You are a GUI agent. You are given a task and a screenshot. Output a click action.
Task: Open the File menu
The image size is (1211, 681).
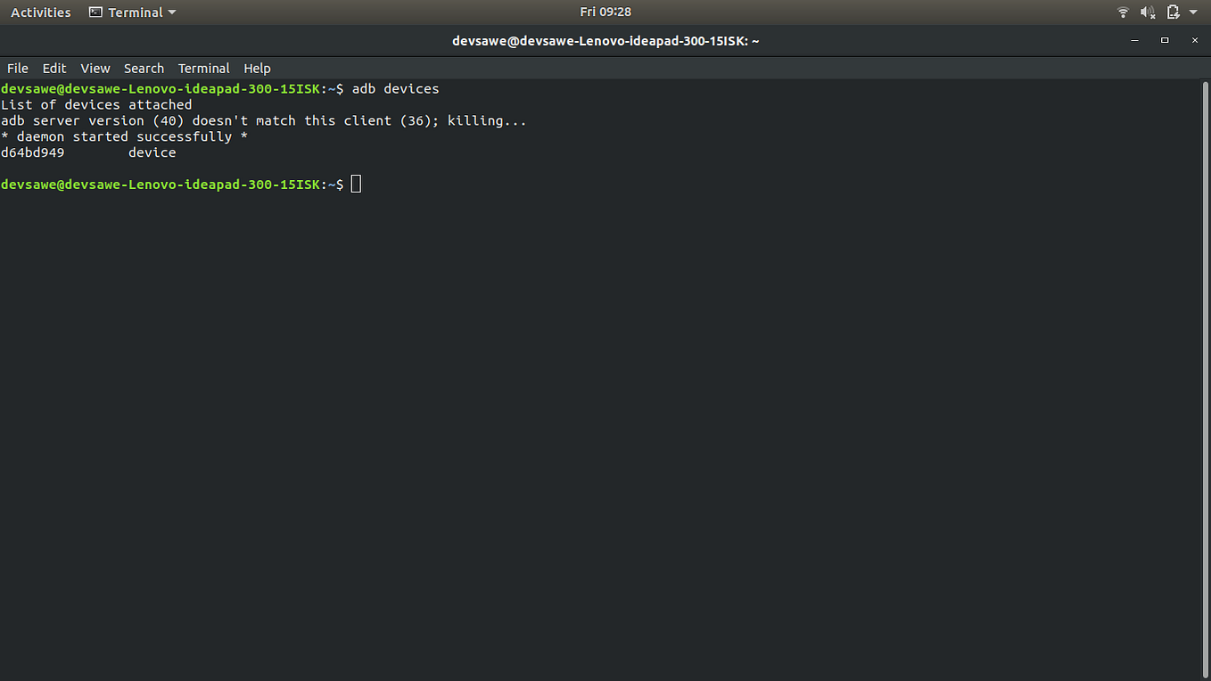[x=17, y=68]
